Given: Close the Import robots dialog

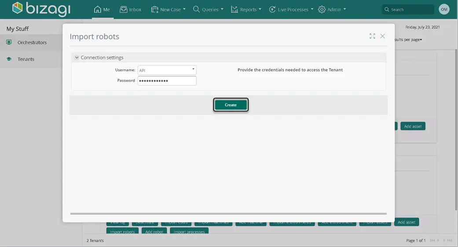Looking at the screenshot, I should tap(382, 36).
